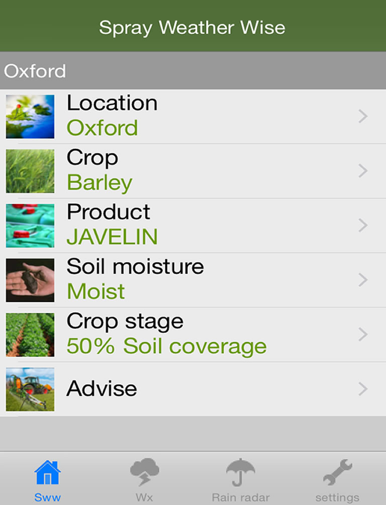Tap the Crop stage field thumbnail
The height and width of the screenshot is (505, 386).
click(30, 334)
